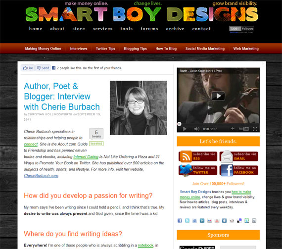Follow via the Twitter bird badge
The height and width of the screenshot is (249, 282).
(198, 170)
